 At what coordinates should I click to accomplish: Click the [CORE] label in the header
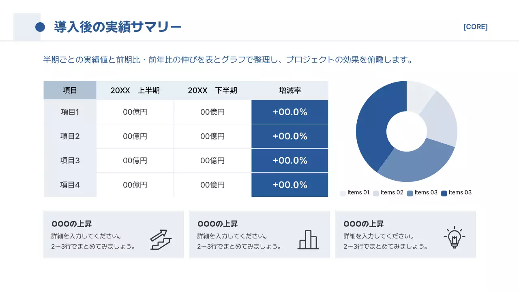[475, 27]
